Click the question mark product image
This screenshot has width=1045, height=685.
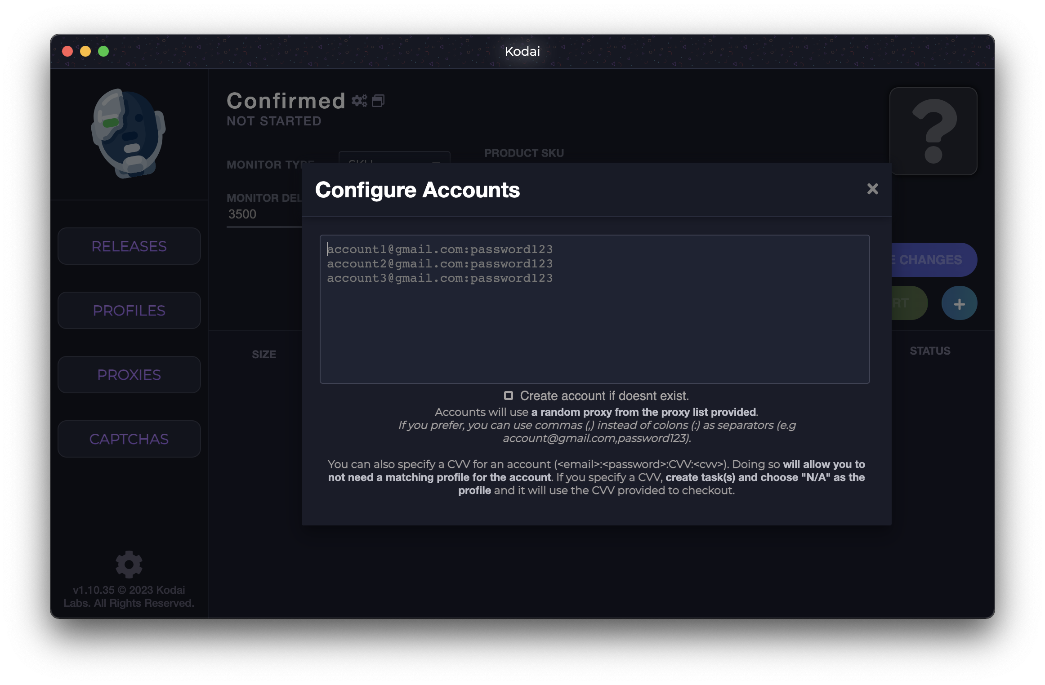click(x=933, y=131)
